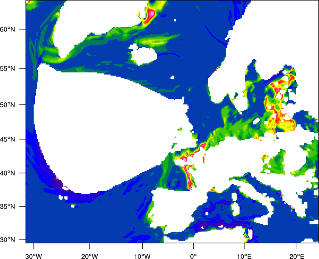Click the 10°E longitude label

click(244, 256)
